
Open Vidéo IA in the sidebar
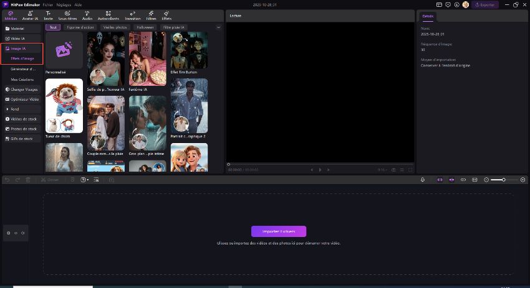(x=22, y=39)
